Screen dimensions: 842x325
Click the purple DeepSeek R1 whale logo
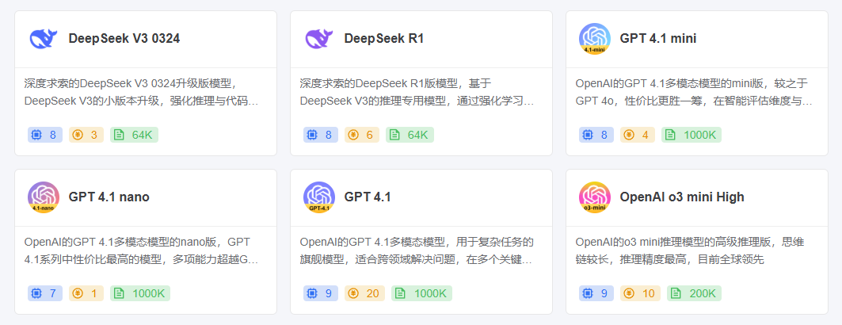click(x=319, y=39)
